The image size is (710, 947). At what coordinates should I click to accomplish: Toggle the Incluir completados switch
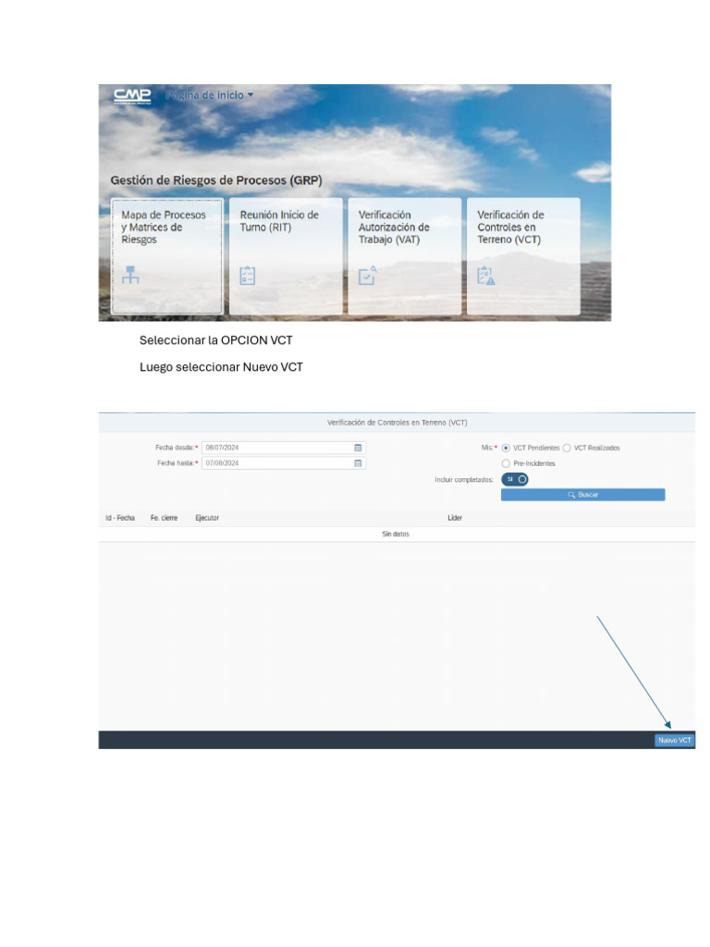pos(515,479)
